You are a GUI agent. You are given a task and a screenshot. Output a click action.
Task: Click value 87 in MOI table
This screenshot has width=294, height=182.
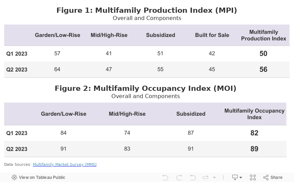[191, 133]
